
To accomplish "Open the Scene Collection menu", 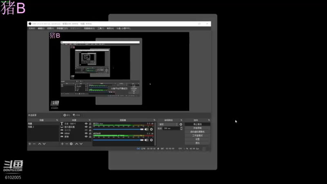I will tap(89, 28).
